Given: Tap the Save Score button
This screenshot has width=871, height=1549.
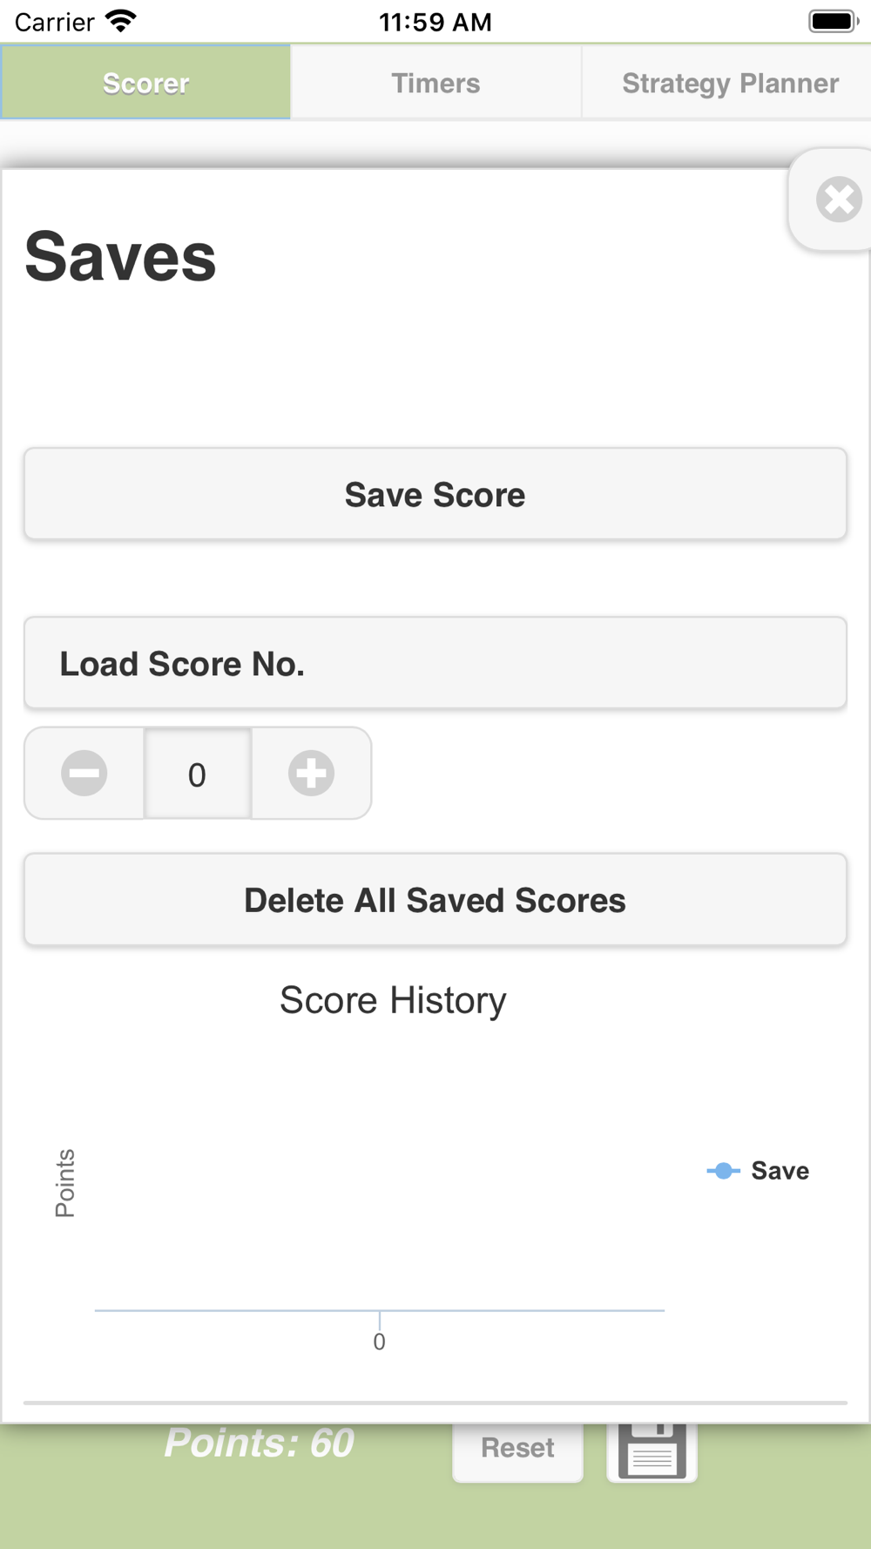Looking at the screenshot, I should (435, 494).
